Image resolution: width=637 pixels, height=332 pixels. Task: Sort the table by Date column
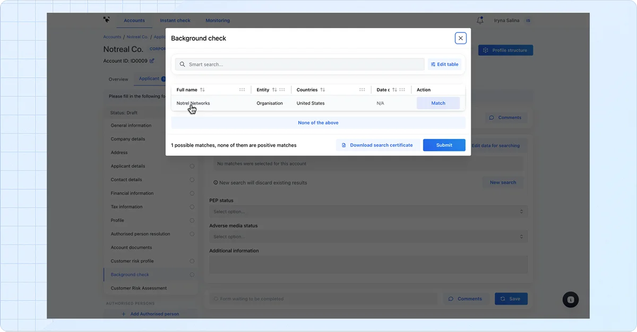pos(394,90)
